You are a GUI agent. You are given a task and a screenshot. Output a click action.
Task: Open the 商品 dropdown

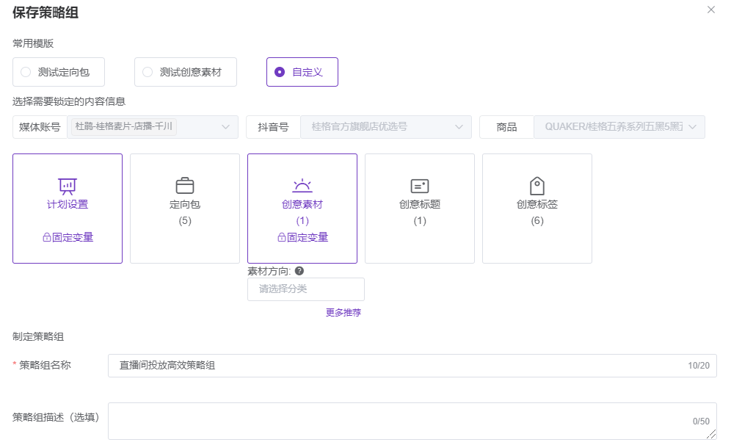click(619, 127)
